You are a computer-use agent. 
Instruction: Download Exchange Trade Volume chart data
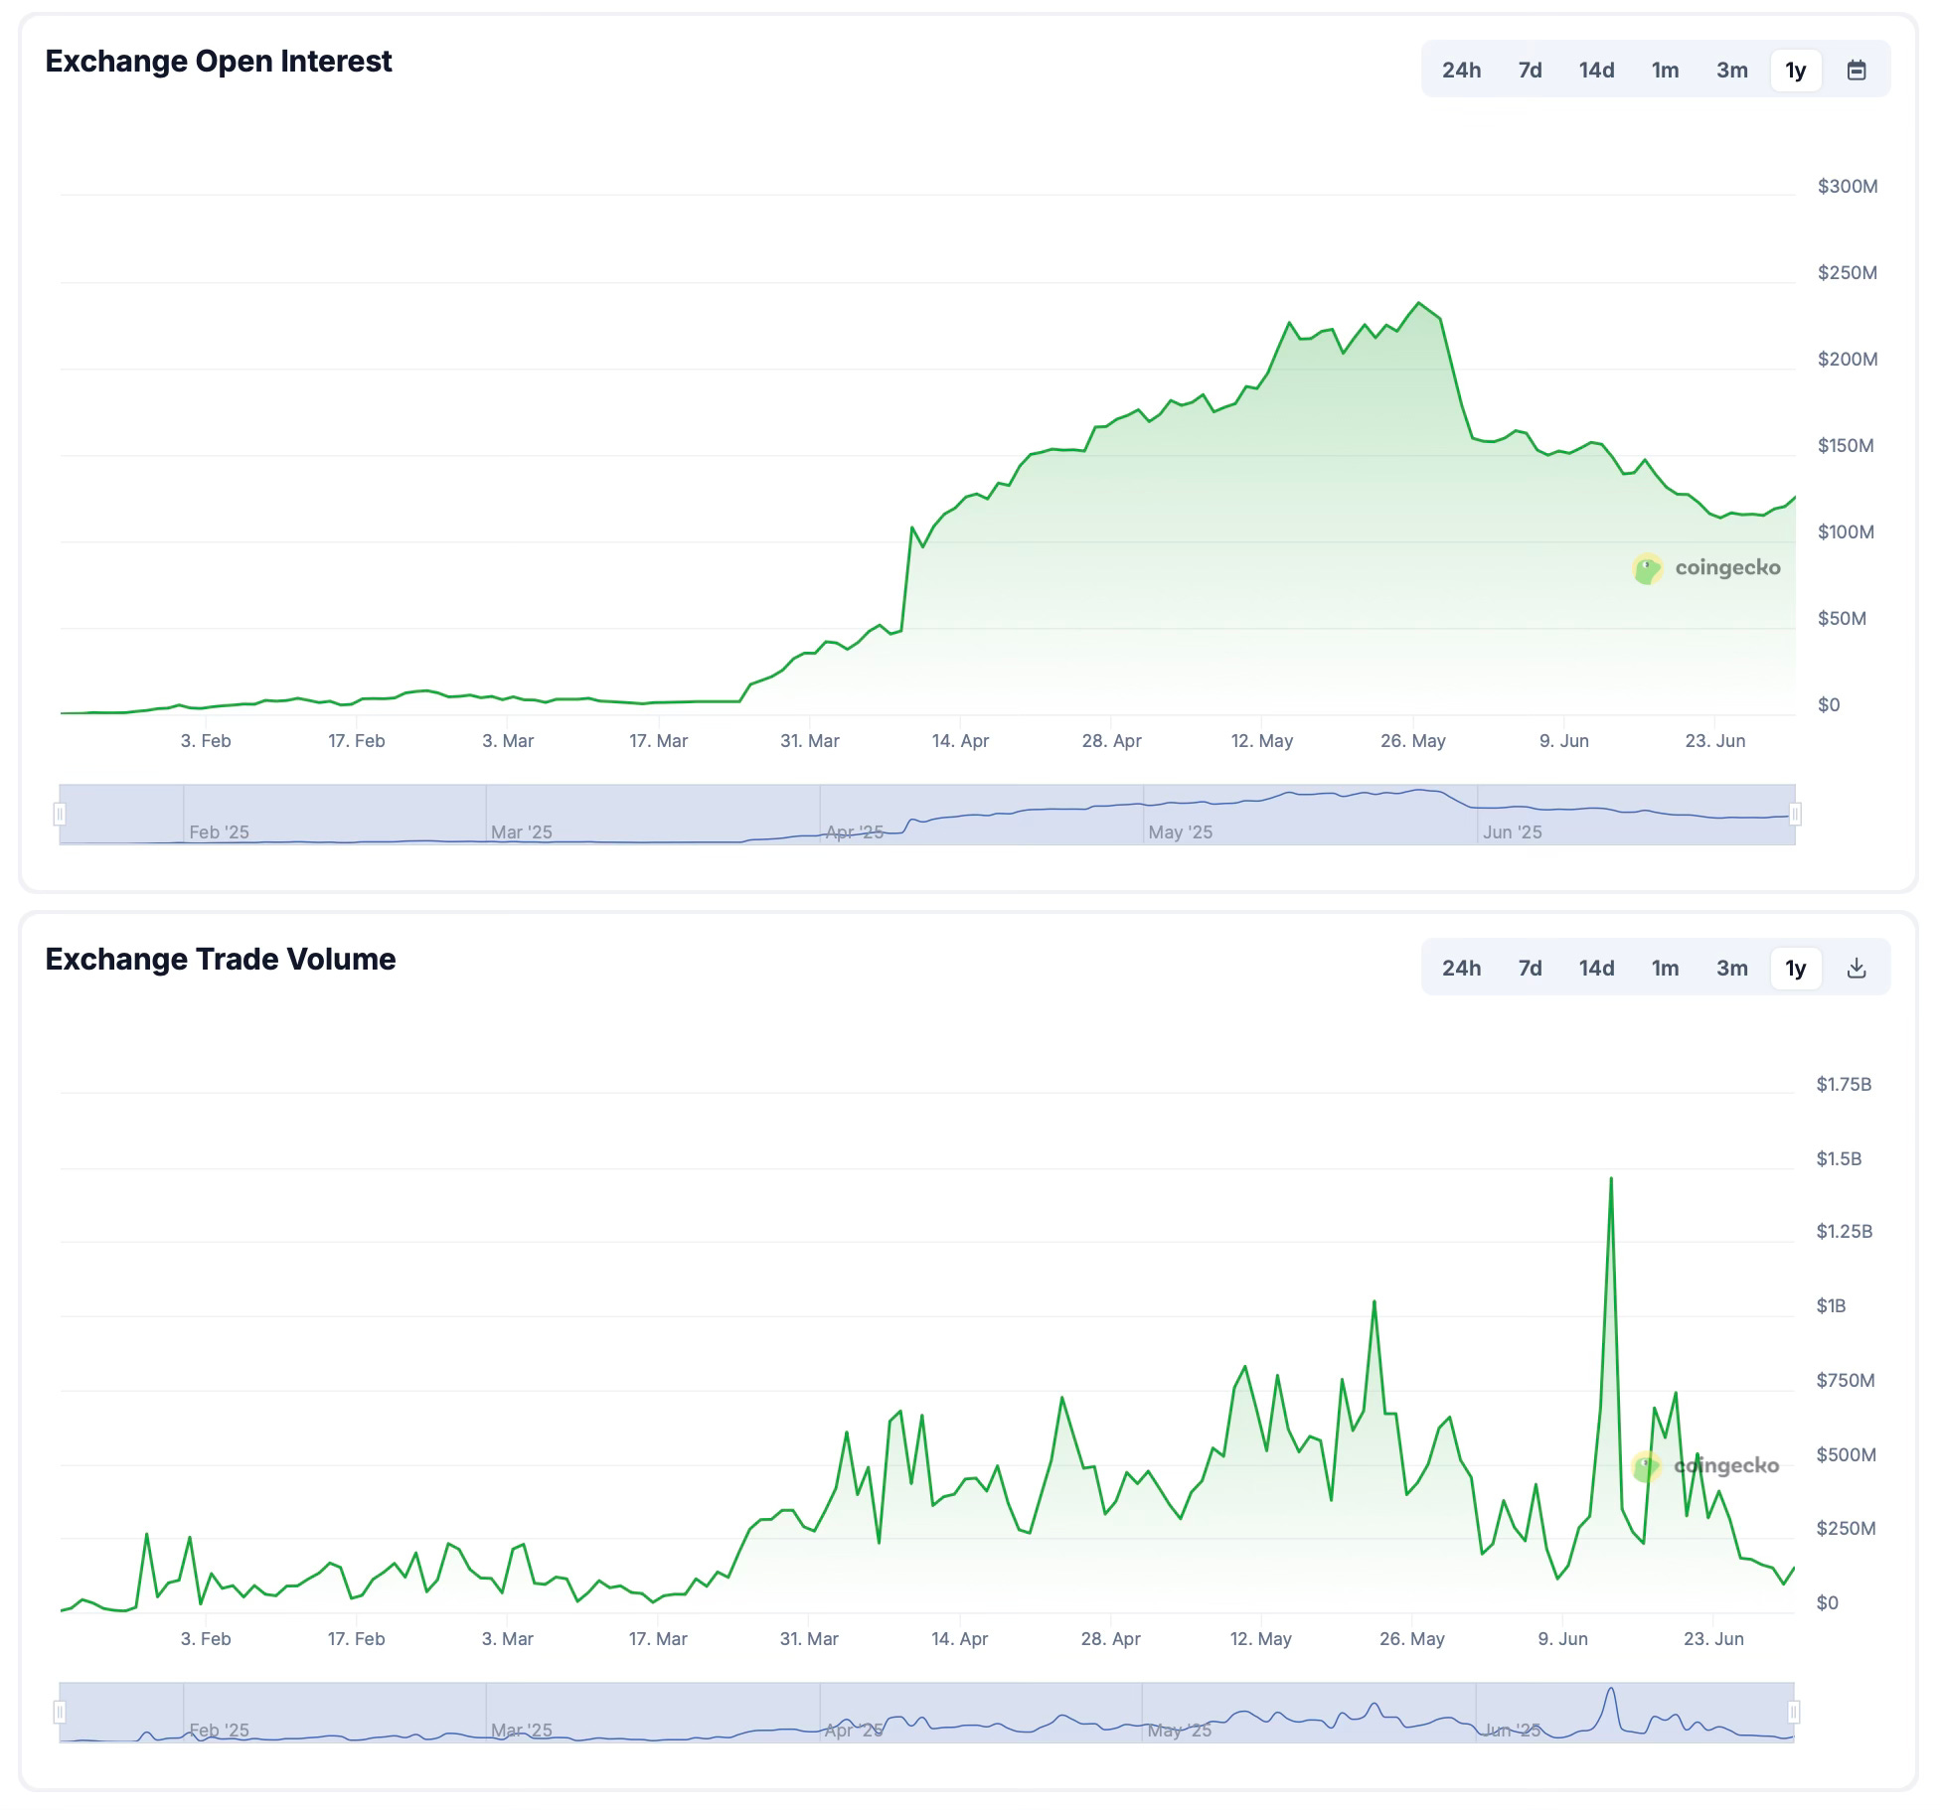[1856, 968]
